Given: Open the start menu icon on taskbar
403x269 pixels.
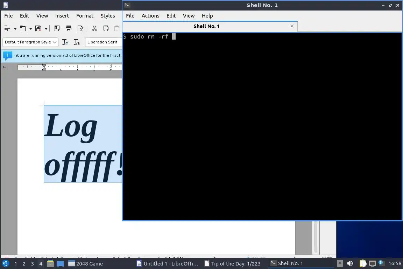Looking at the screenshot, I should tap(5, 264).
